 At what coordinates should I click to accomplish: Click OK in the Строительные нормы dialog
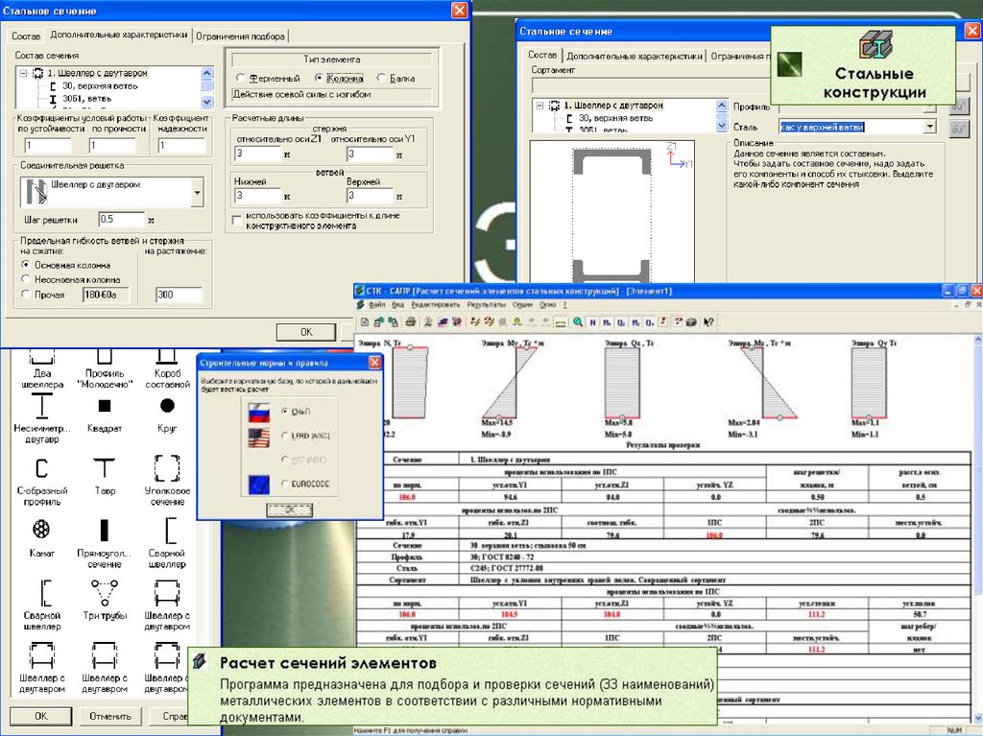tap(289, 510)
